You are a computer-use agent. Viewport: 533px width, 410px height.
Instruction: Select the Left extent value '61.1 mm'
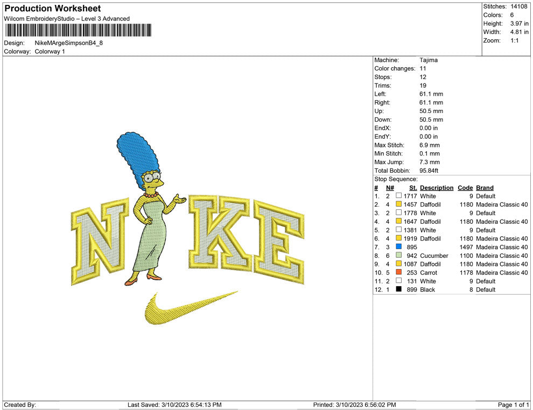point(431,94)
